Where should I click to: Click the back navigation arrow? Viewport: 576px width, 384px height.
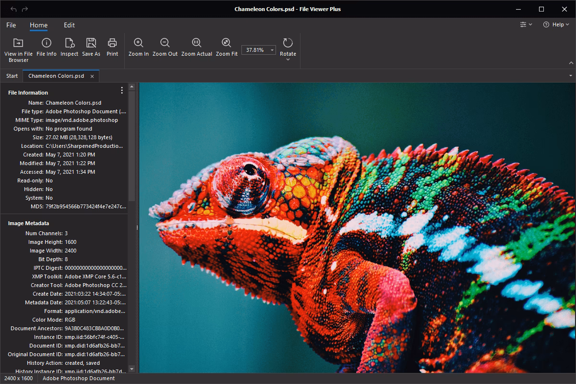[x=12, y=8]
